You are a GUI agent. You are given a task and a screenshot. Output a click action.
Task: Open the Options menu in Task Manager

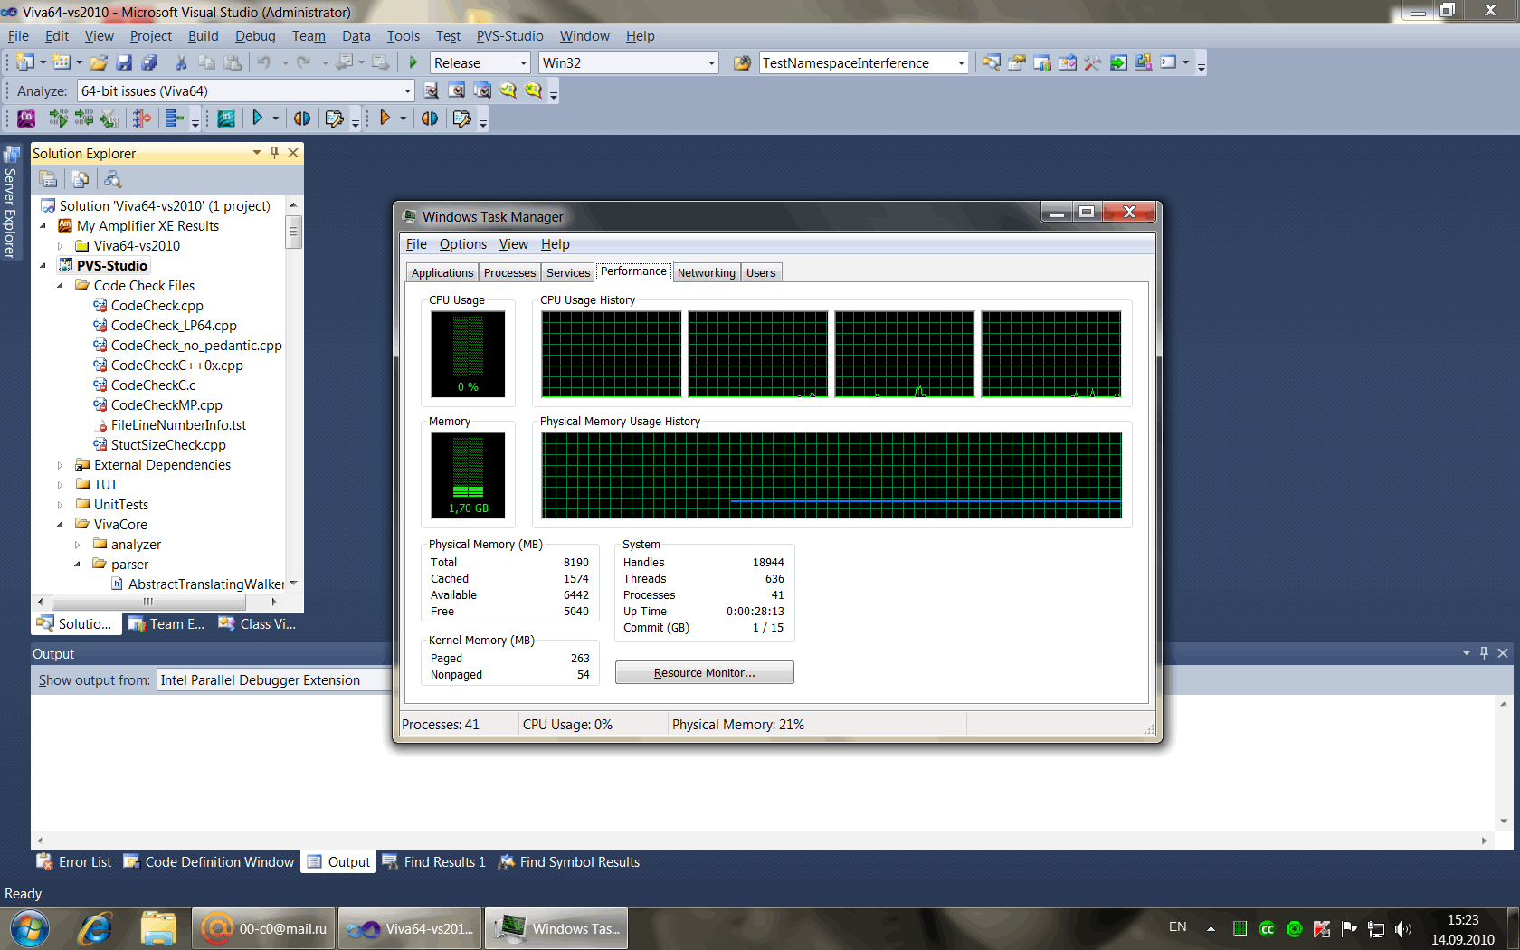463,244
